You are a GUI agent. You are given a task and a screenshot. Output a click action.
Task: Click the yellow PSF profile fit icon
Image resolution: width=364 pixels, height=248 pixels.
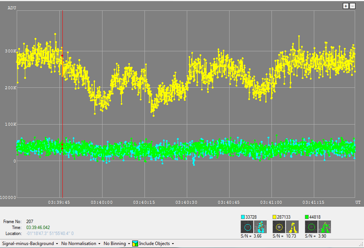click(x=292, y=226)
